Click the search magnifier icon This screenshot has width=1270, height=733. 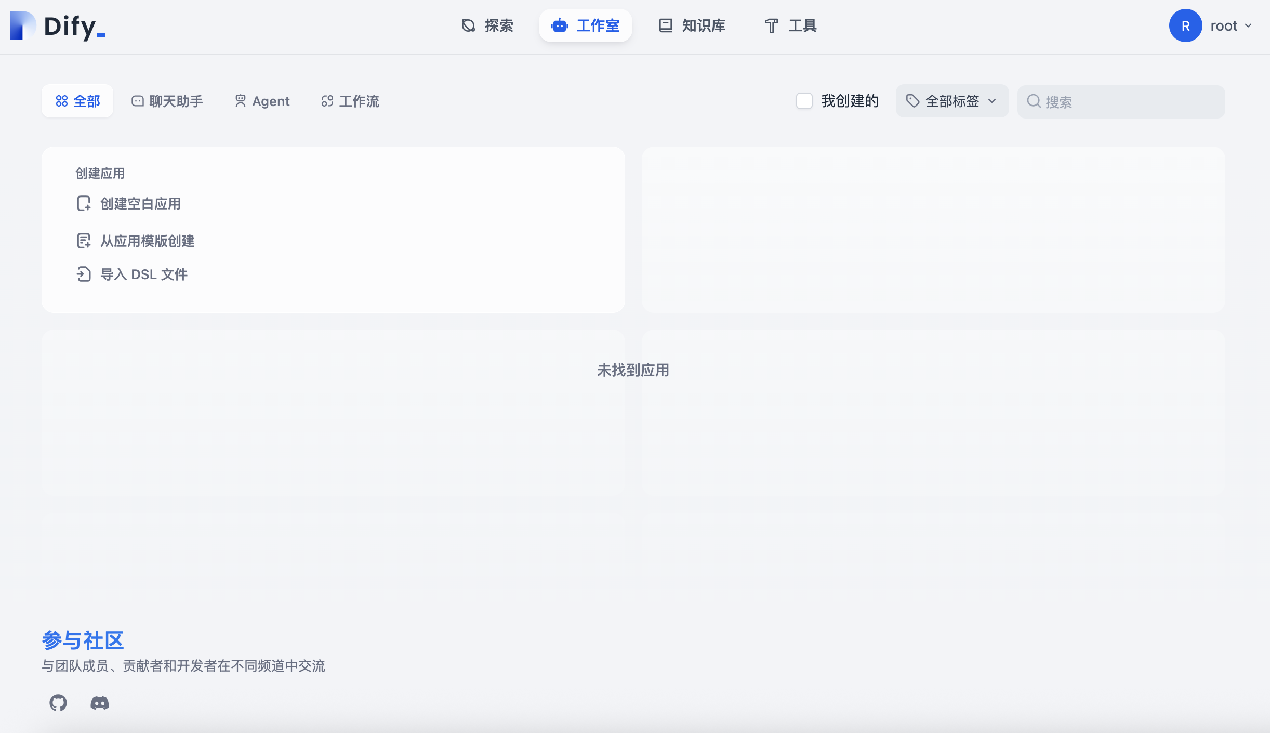[1035, 101]
